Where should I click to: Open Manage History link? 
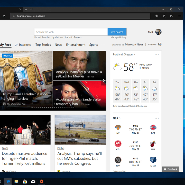(x=118, y=37)
